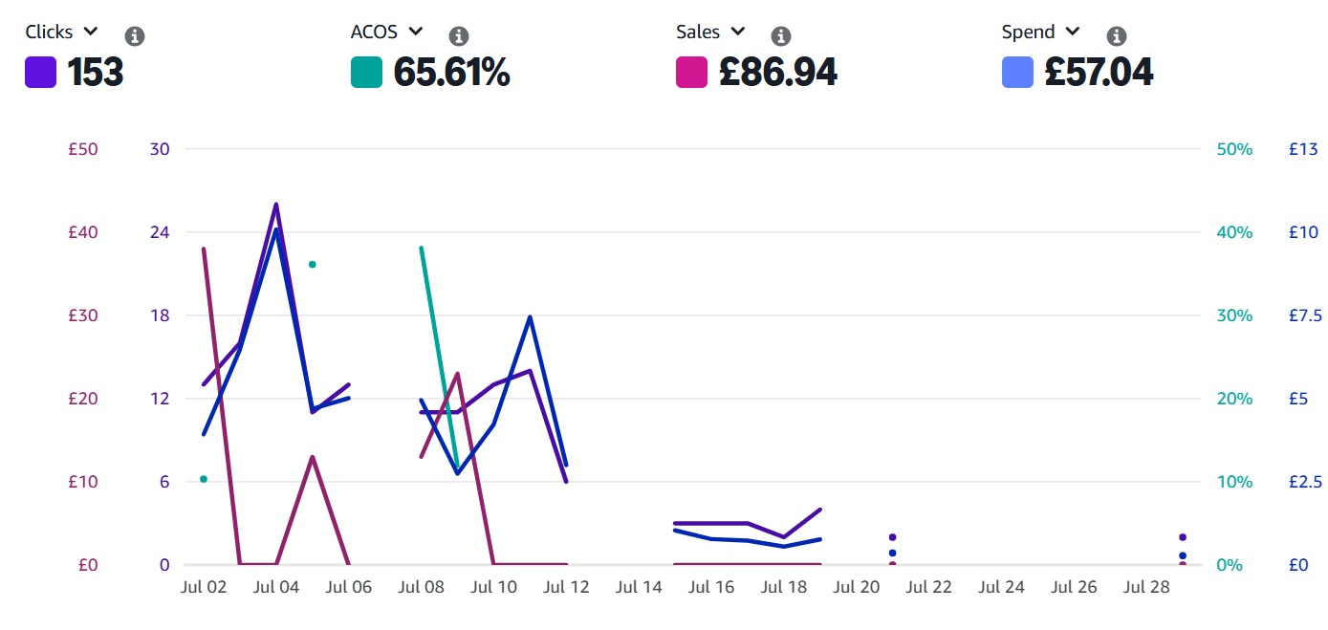Image resolution: width=1328 pixels, height=630 pixels.
Task: Click the info icon beside Spend
Action: click(x=1116, y=36)
